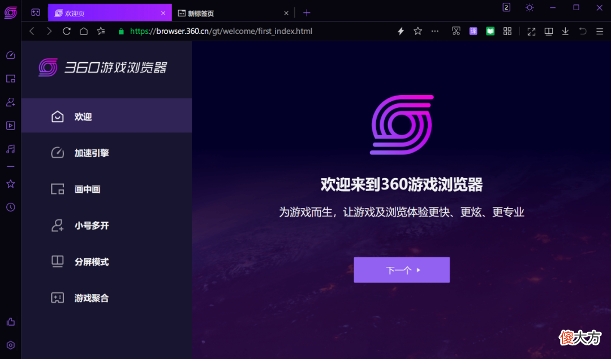Bookmark this page with the star icon
Screen dimensions: 611x359
pyautogui.click(x=418, y=31)
